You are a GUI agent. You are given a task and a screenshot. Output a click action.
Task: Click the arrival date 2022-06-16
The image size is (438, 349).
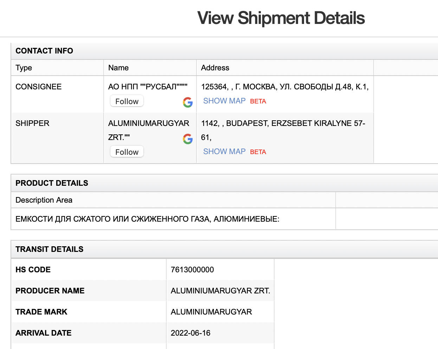pyautogui.click(x=191, y=333)
